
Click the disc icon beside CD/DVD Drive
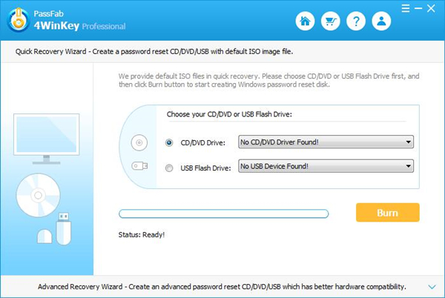[x=139, y=142]
